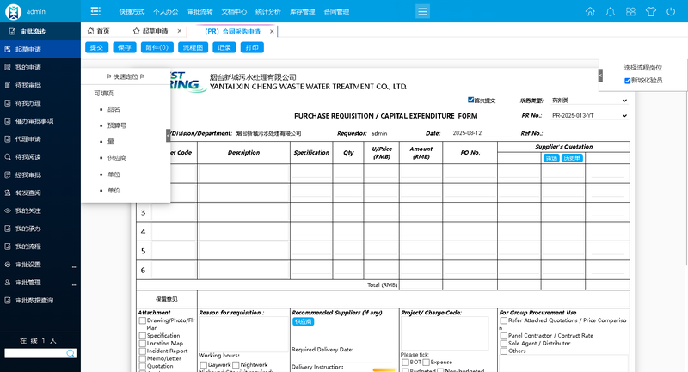The width and height of the screenshot is (688, 372).
Task: Collapse the 选择流程岗位 panel arrow
Action: 600,76
